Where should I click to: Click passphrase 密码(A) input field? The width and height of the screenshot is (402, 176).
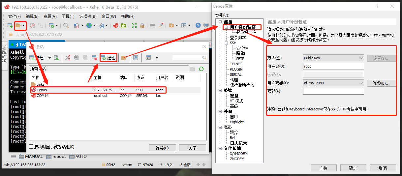333,91
